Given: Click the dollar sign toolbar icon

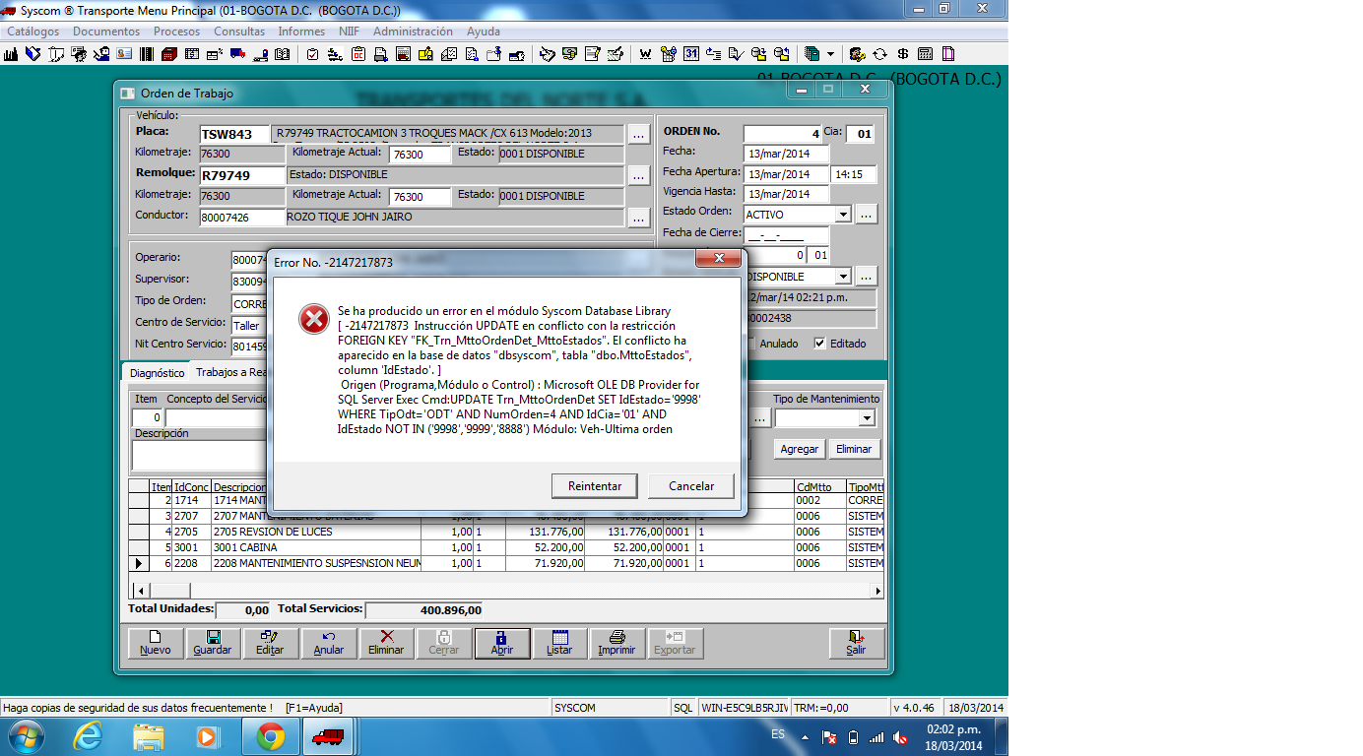Looking at the screenshot, I should [902, 54].
